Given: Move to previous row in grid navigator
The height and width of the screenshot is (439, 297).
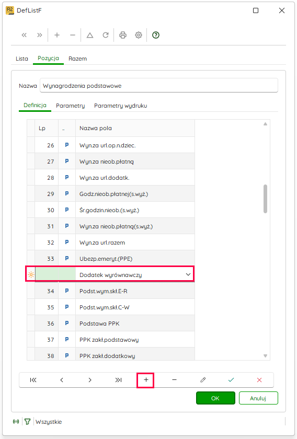Looking at the screenshot, I should point(62,380).
